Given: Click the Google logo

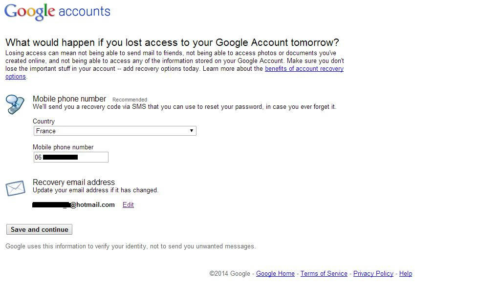Looking at the screenshot, I should click(x=30, y=12).
